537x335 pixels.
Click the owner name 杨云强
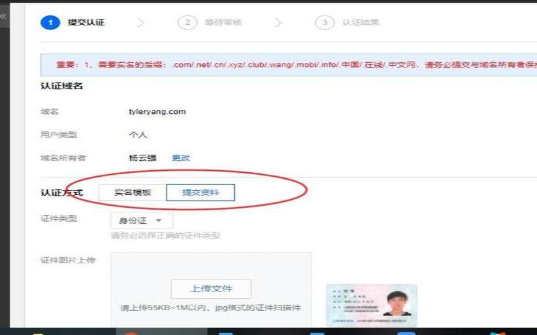(x=142, y=158)
